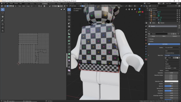Viewport: 181px width, 102px height.
Task: Open the UV menu in UV editor header
Action: coord(31,6)
